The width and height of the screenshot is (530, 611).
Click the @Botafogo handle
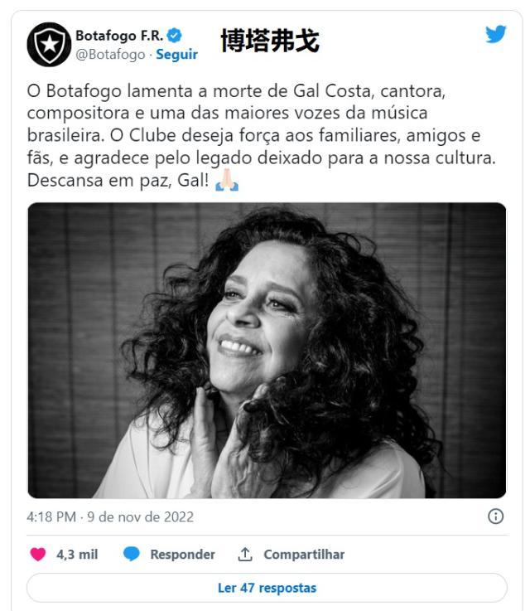pos(110,55)
